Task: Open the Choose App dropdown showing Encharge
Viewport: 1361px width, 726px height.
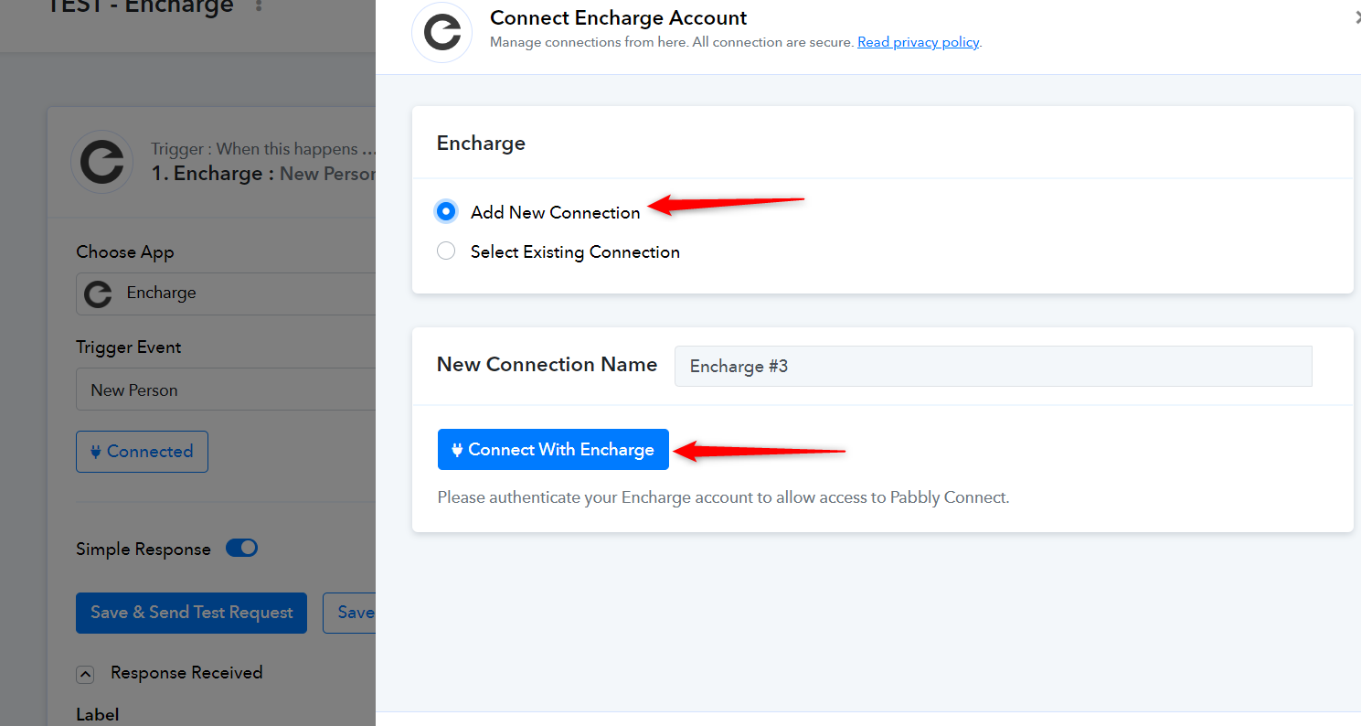Action: 226,294
